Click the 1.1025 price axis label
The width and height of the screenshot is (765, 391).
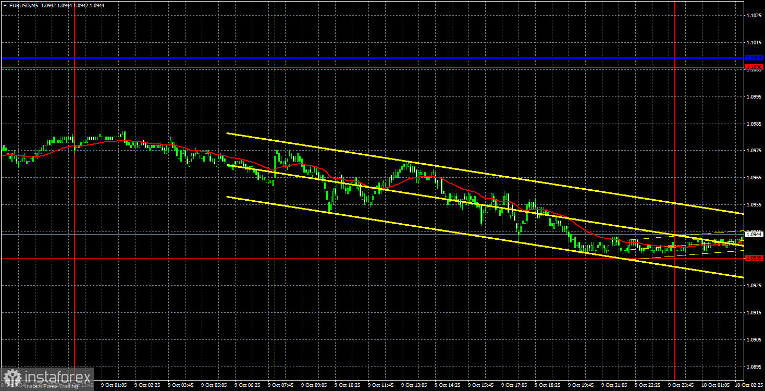click(x=754, y=15)
